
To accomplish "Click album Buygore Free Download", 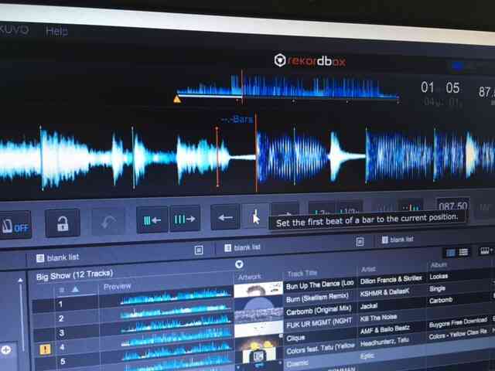I will [458, 323].
